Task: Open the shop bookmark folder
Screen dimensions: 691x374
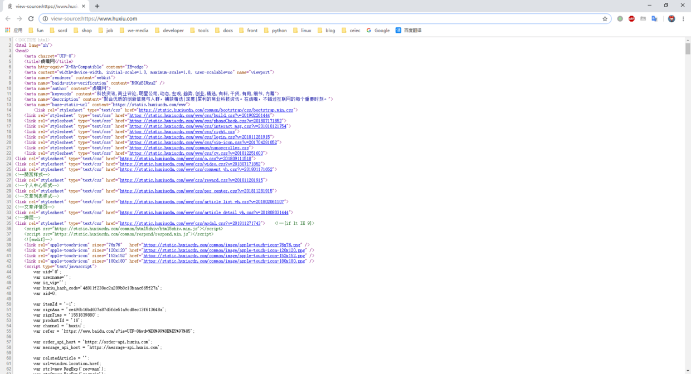Action: pos(82,31)
